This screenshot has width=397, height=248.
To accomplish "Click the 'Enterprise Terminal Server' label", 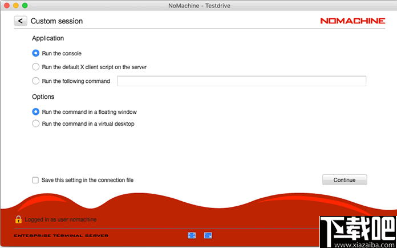I will point(61,235).
